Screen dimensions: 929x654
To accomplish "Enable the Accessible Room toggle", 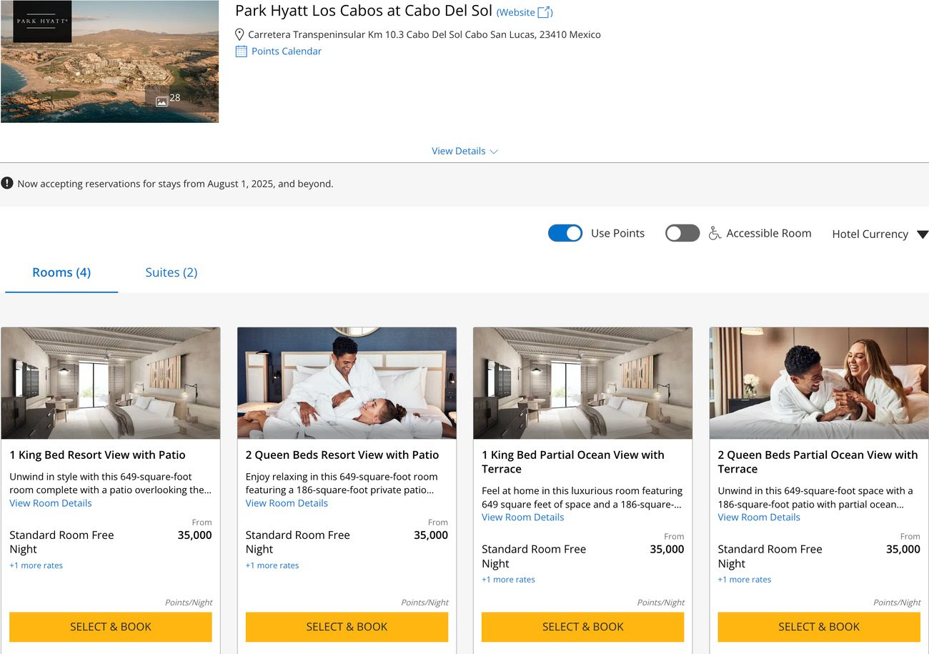I will point(682,233).
